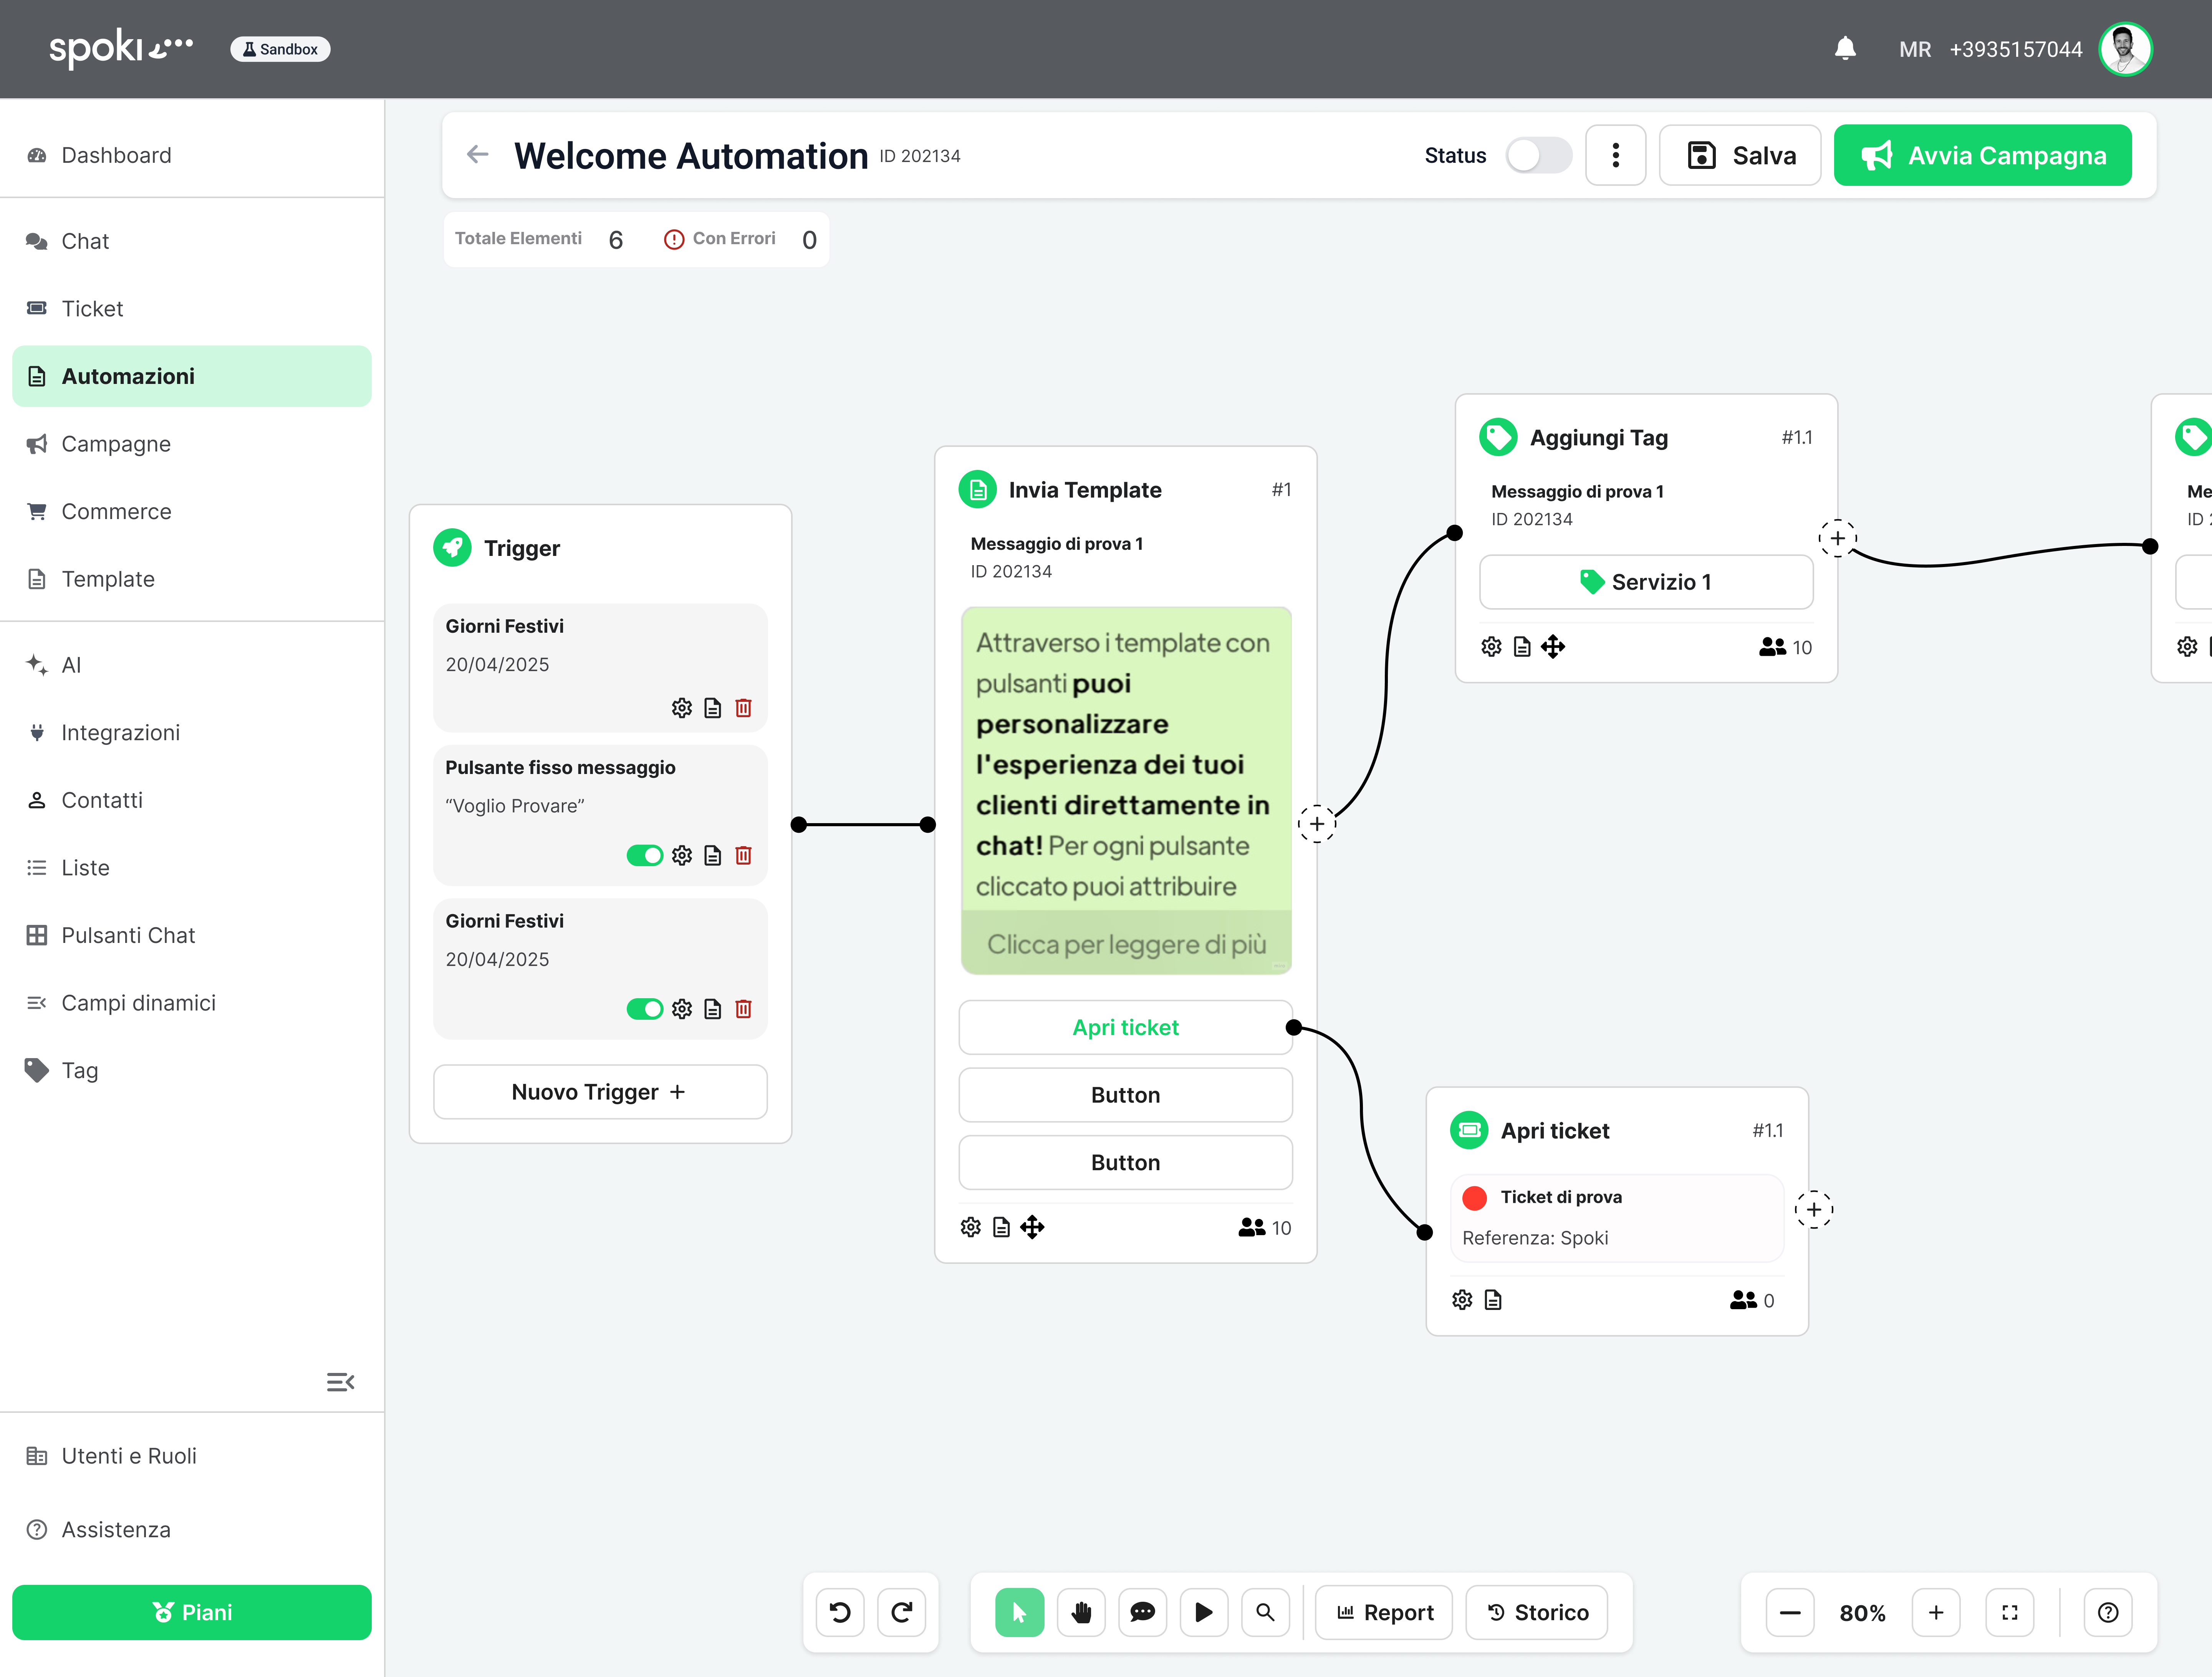Screen dimensions: 2212x1677
Task: Click the template message preview bubble
Action: [x=1126, y=790]
